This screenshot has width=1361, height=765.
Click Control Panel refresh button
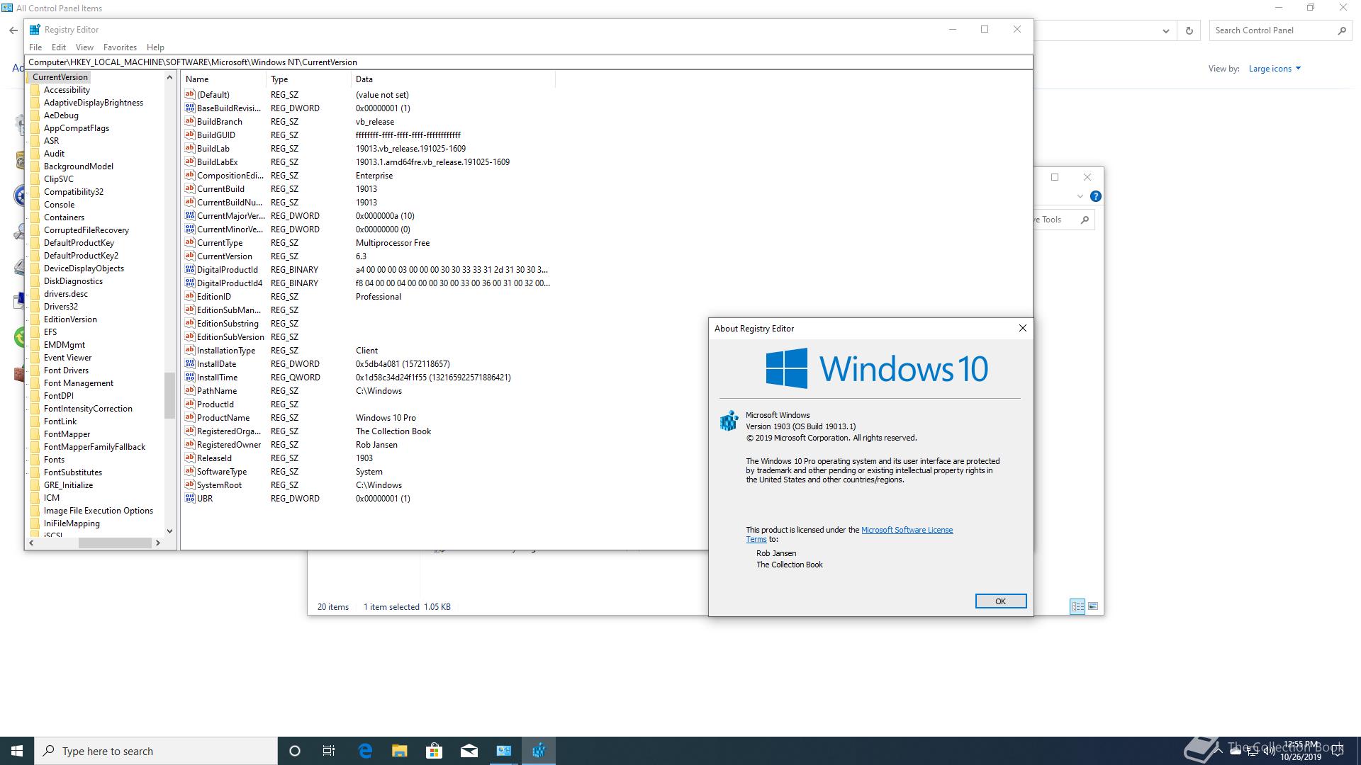pyautogui.click(x=1189, y=30)
